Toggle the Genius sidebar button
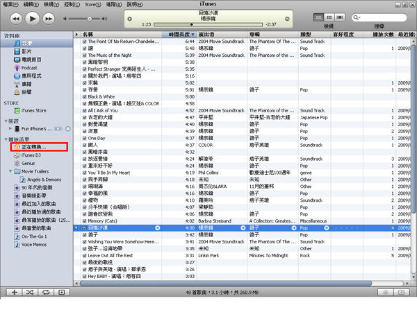 401,292
